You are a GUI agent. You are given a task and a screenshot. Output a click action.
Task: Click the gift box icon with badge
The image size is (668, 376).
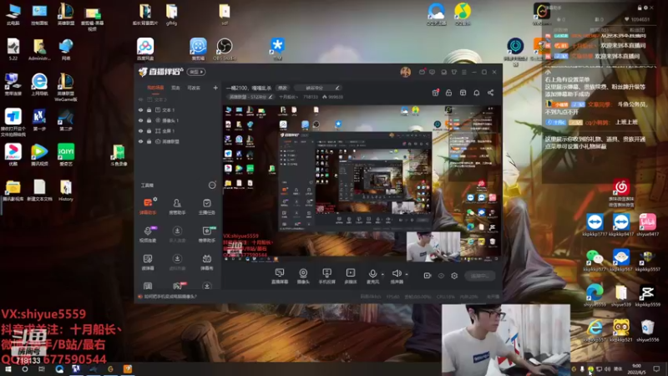435,93
